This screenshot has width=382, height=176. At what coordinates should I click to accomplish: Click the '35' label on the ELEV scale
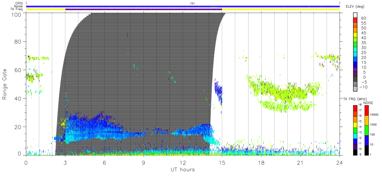click(x=363, y=43)
